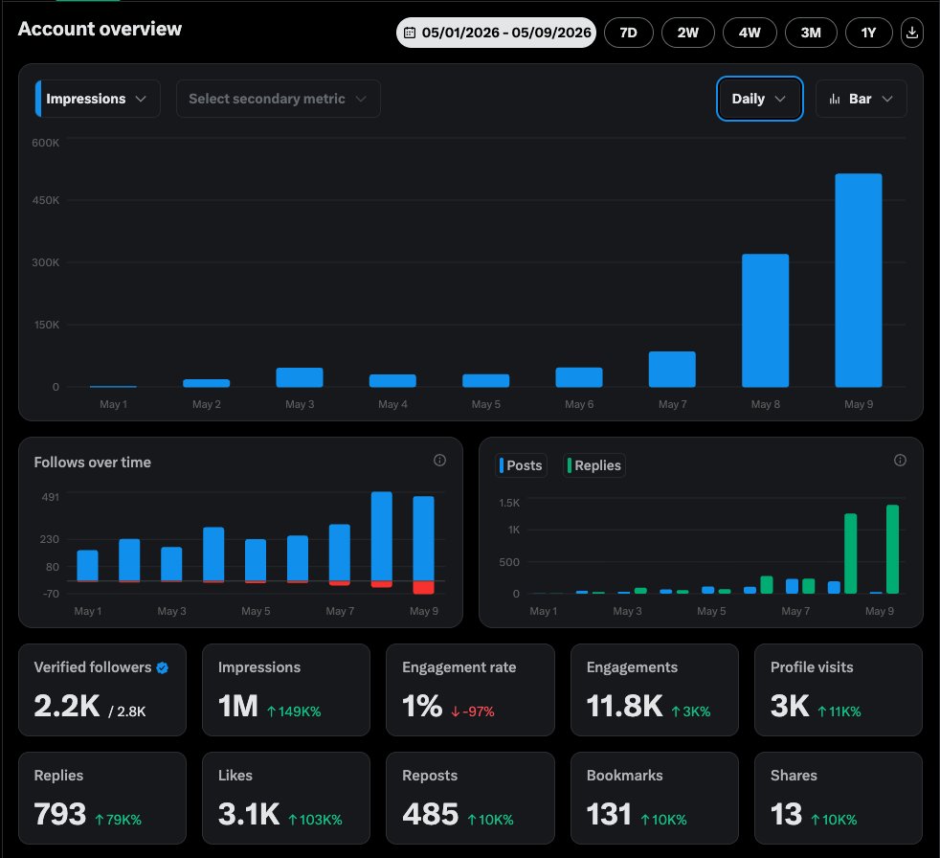Click the May 6 impressions bar

point(578,377)
